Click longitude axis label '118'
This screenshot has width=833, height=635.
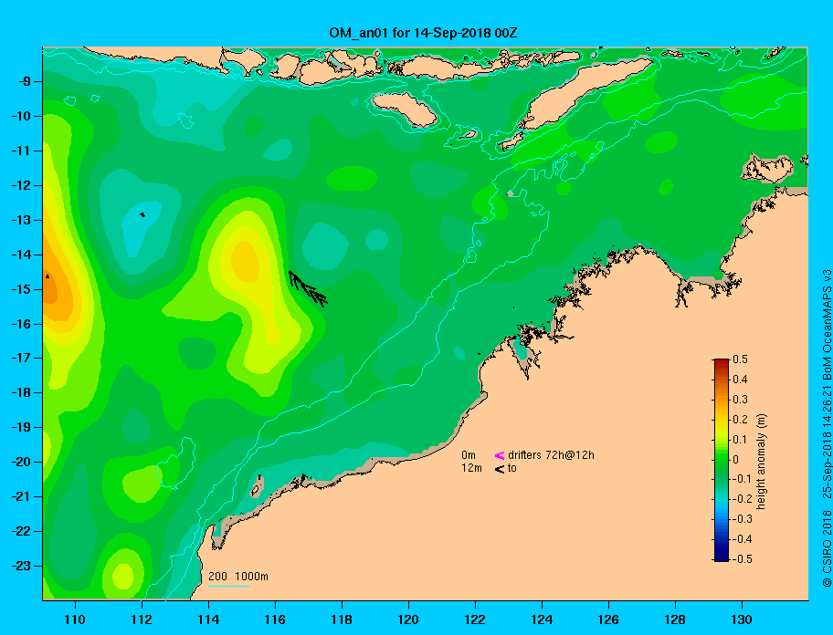pos(342,619)
